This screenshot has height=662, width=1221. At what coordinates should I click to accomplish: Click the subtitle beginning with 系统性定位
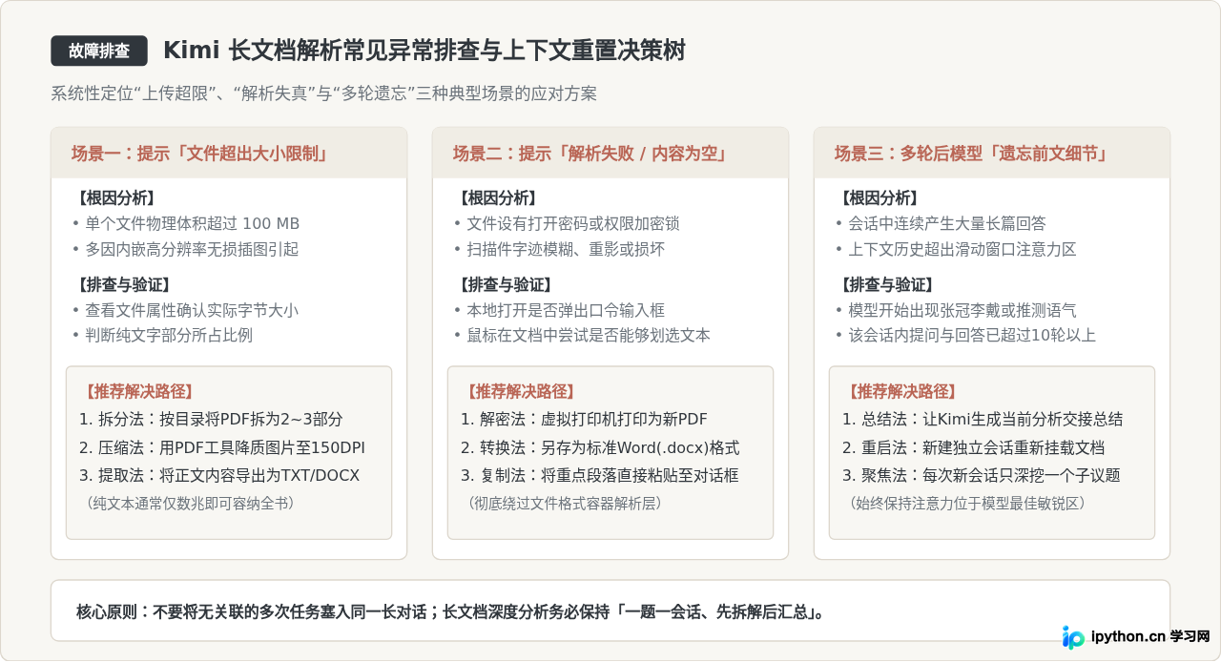click(x=324, y=93)
